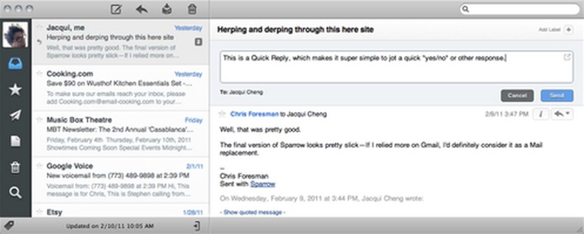This screenshot has height=234, width=584.
Task: Send the quick reply
Action: [x=557, y=96]
